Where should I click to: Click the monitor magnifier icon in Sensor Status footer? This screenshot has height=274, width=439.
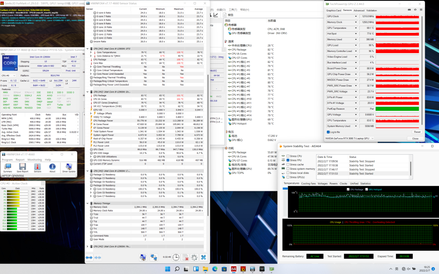pyautogui.click(x=143, y=257)
